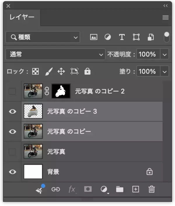
Task: Show the 元写真 のコピー 2 layer
Action: [12, 91]
